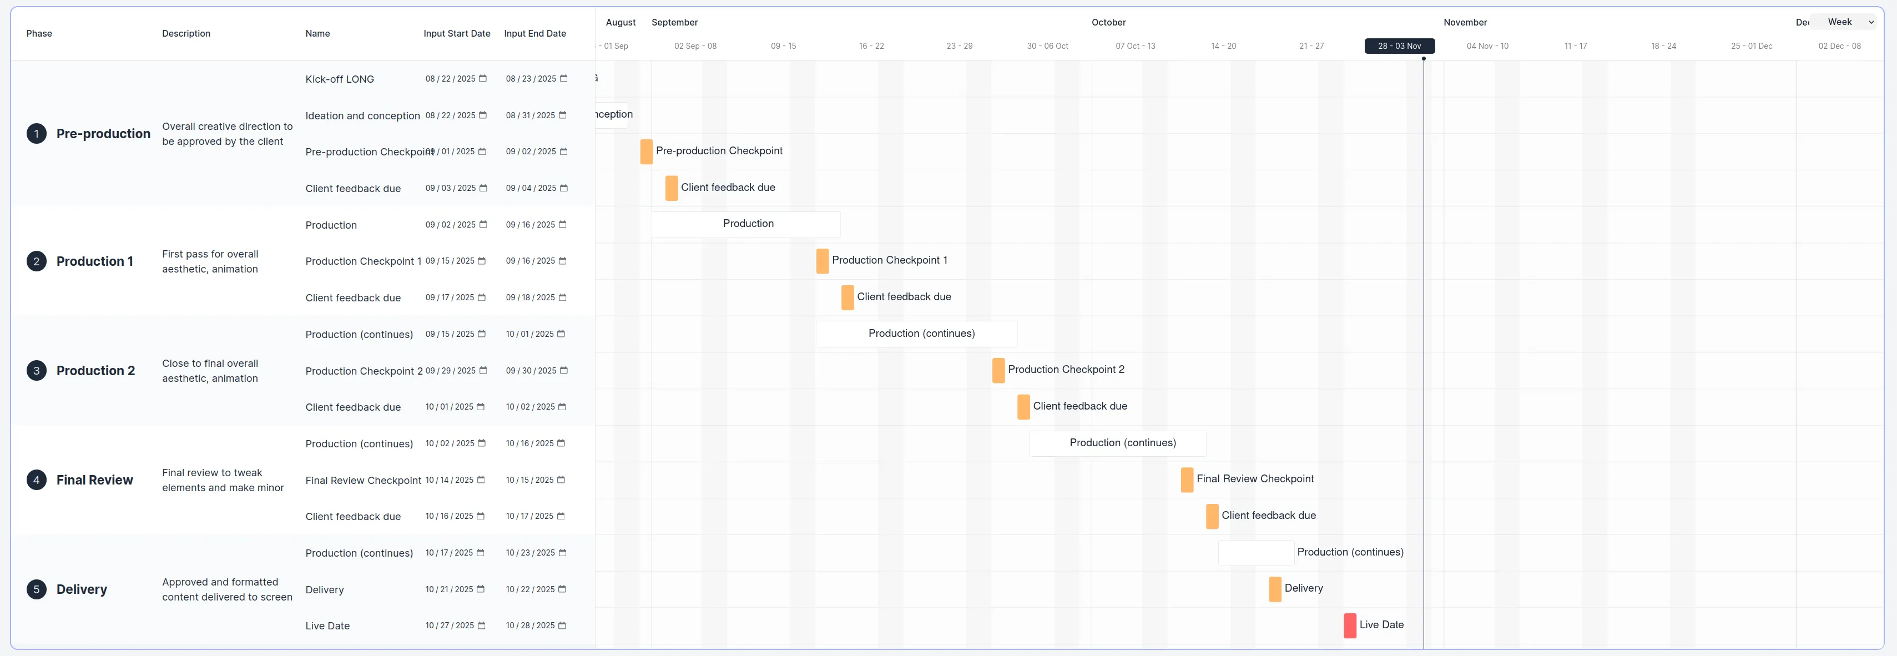
Task: Click calendar icon on Client feedback due 09/04/2025
Action: (563, 188)
